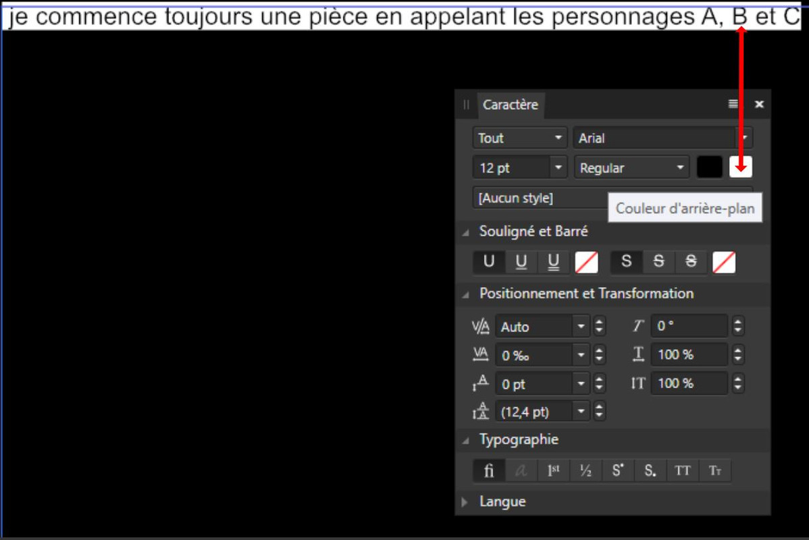
Task: Click the greyed-out alternates 'a' button
Action: point(521,470)
